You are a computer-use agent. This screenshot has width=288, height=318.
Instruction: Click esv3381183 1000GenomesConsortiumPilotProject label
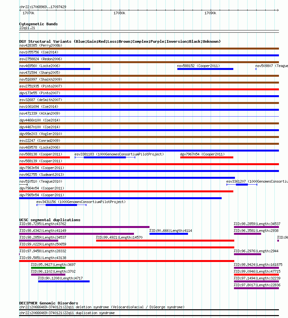[x=119, y=154]
